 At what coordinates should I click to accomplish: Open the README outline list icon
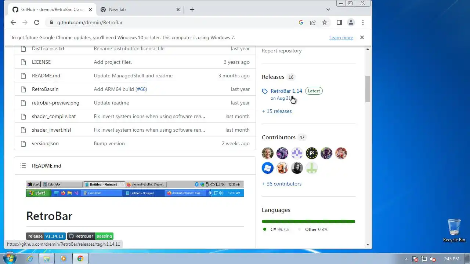(x=23, y=166)
